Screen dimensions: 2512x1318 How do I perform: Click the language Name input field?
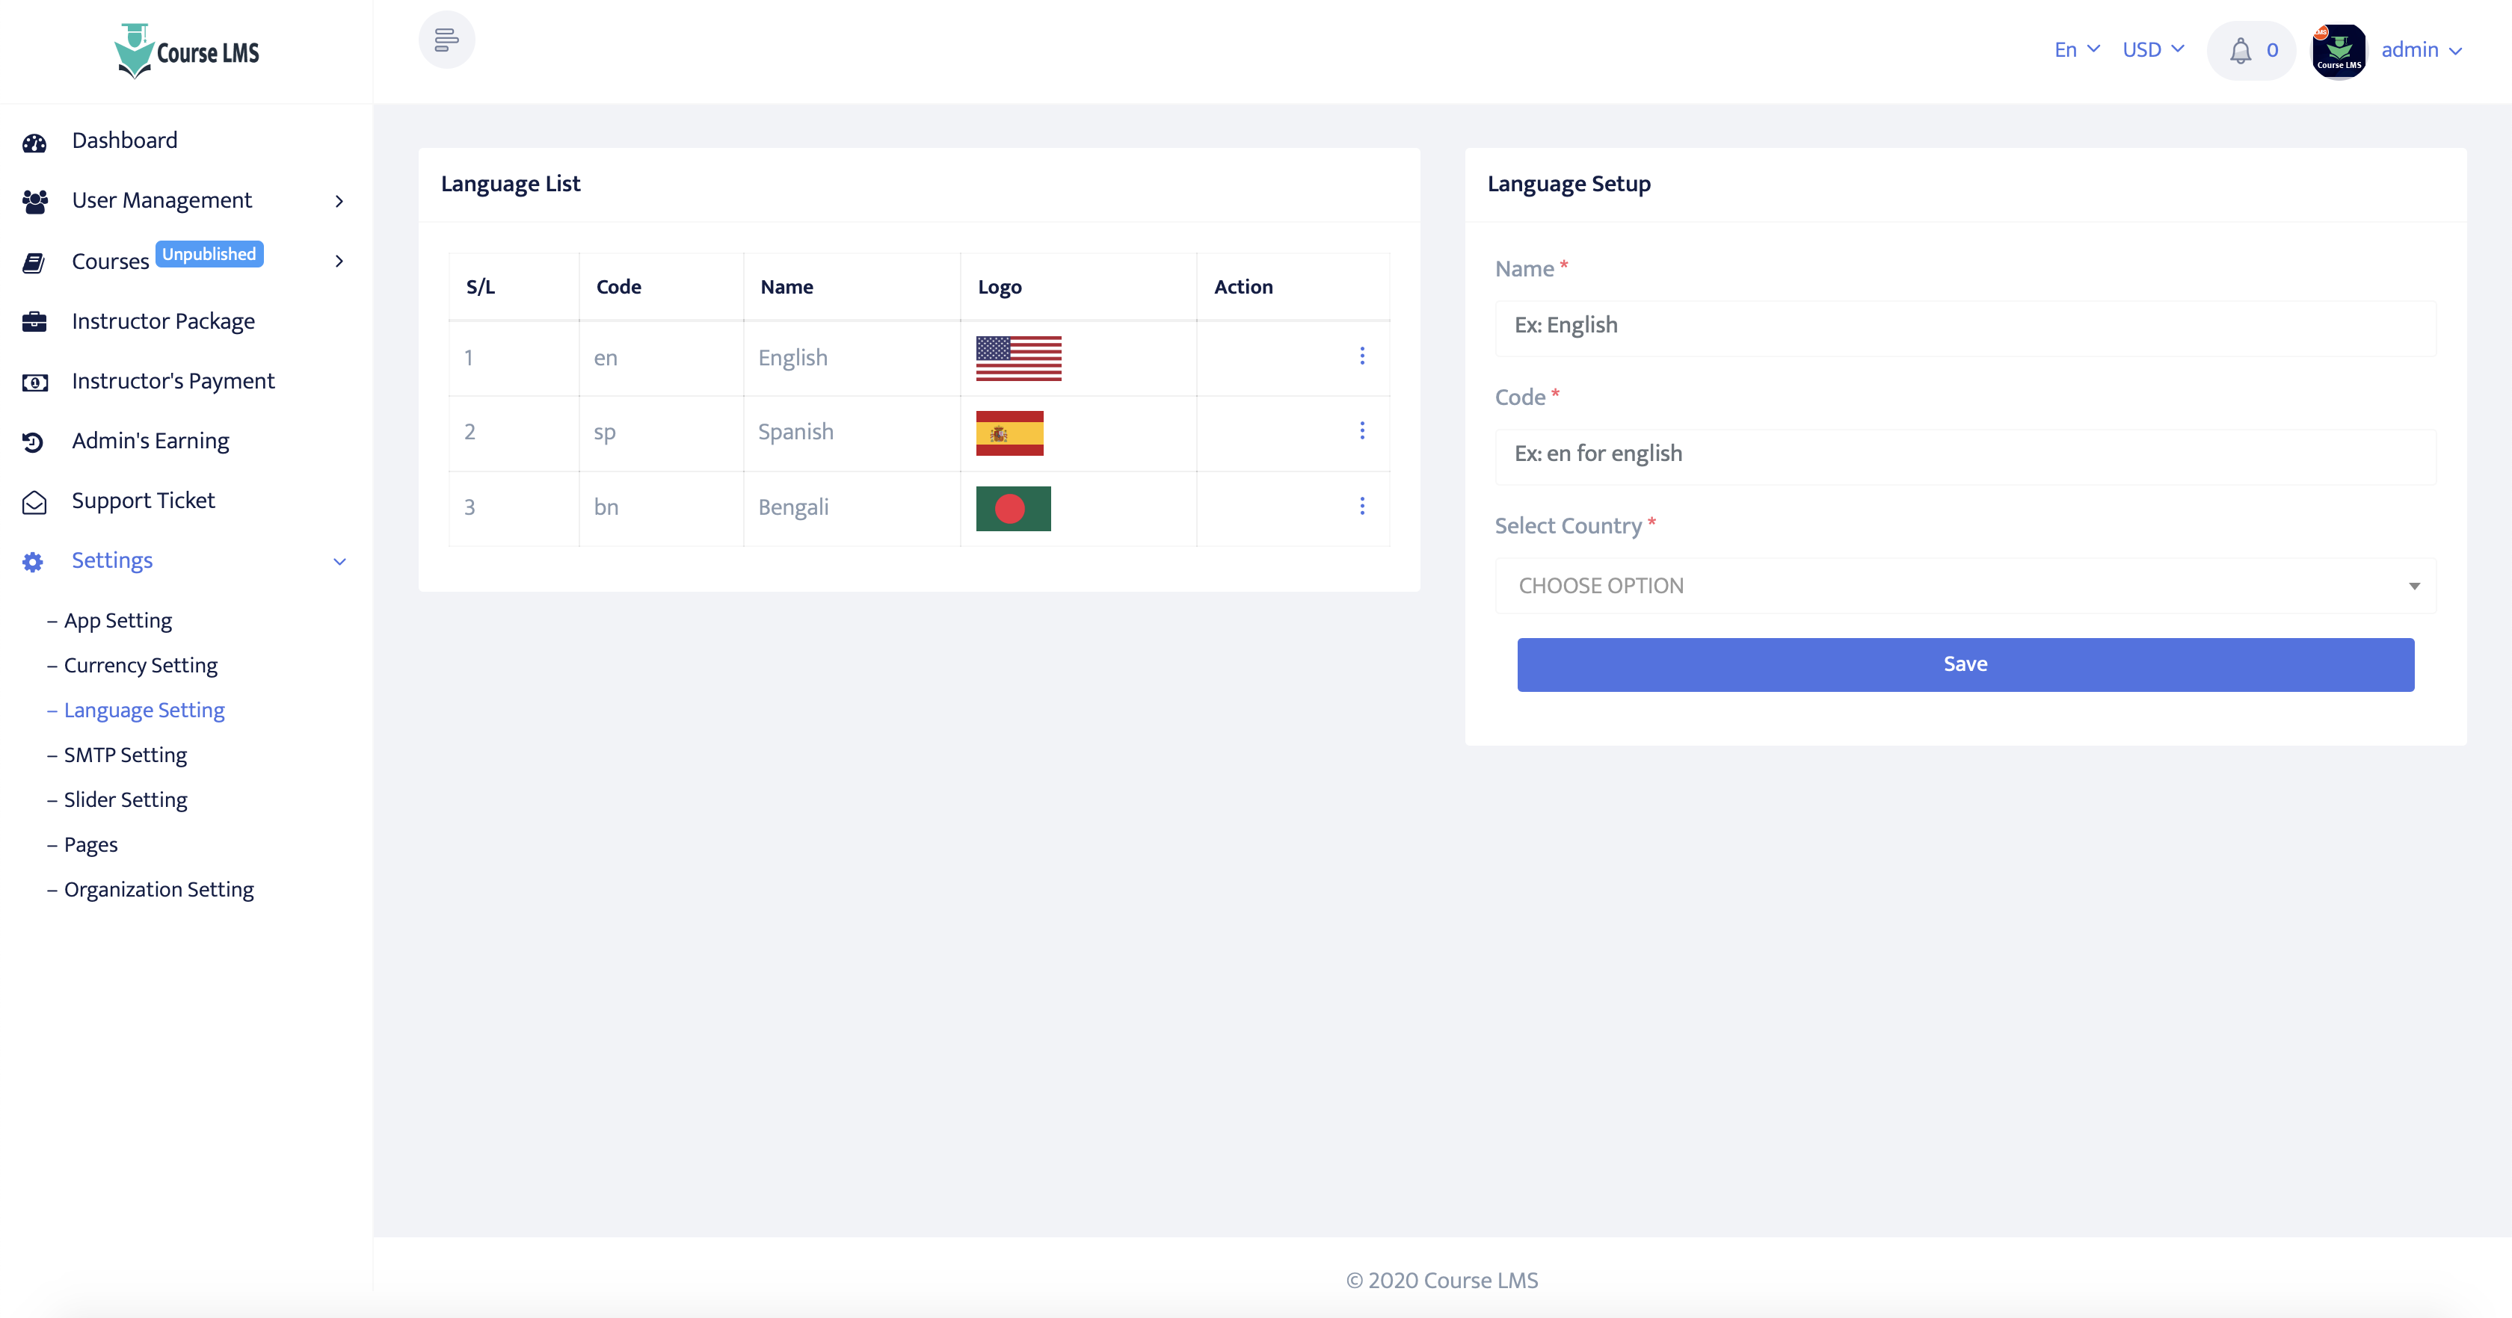pyautogui.click(x=1965, y=326)
